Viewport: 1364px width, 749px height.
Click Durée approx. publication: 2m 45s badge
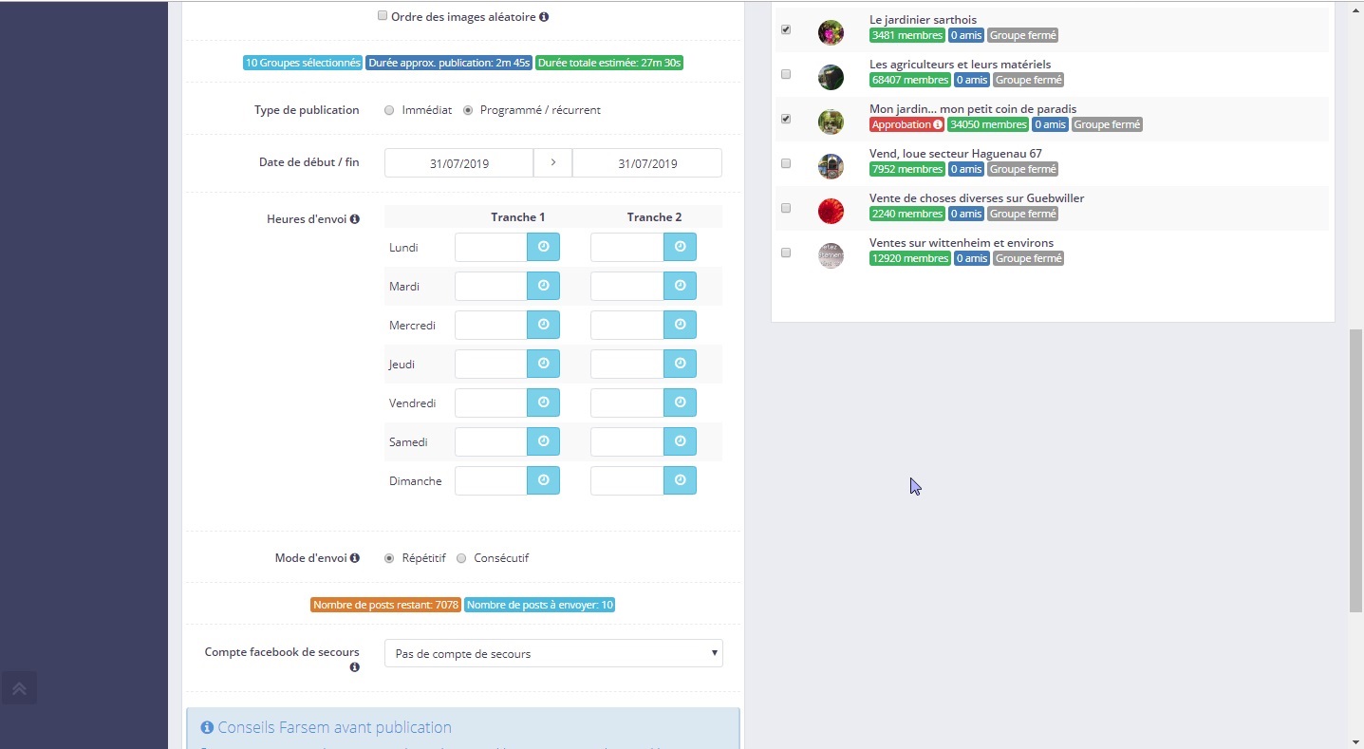(x=449, y=63)
